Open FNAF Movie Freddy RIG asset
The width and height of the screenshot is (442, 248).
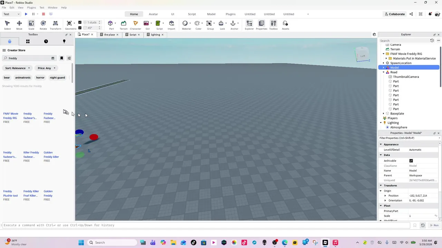[11, 116]
